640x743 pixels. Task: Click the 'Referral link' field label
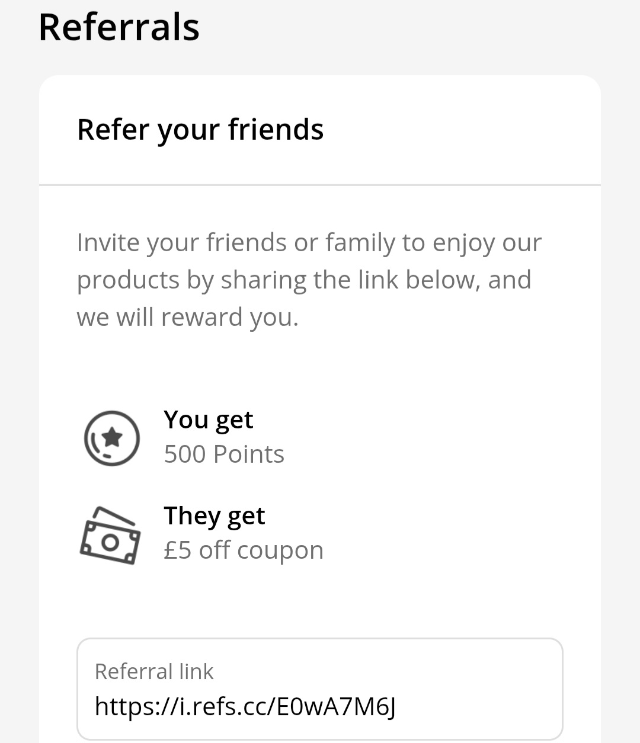[x=154, y=671]
